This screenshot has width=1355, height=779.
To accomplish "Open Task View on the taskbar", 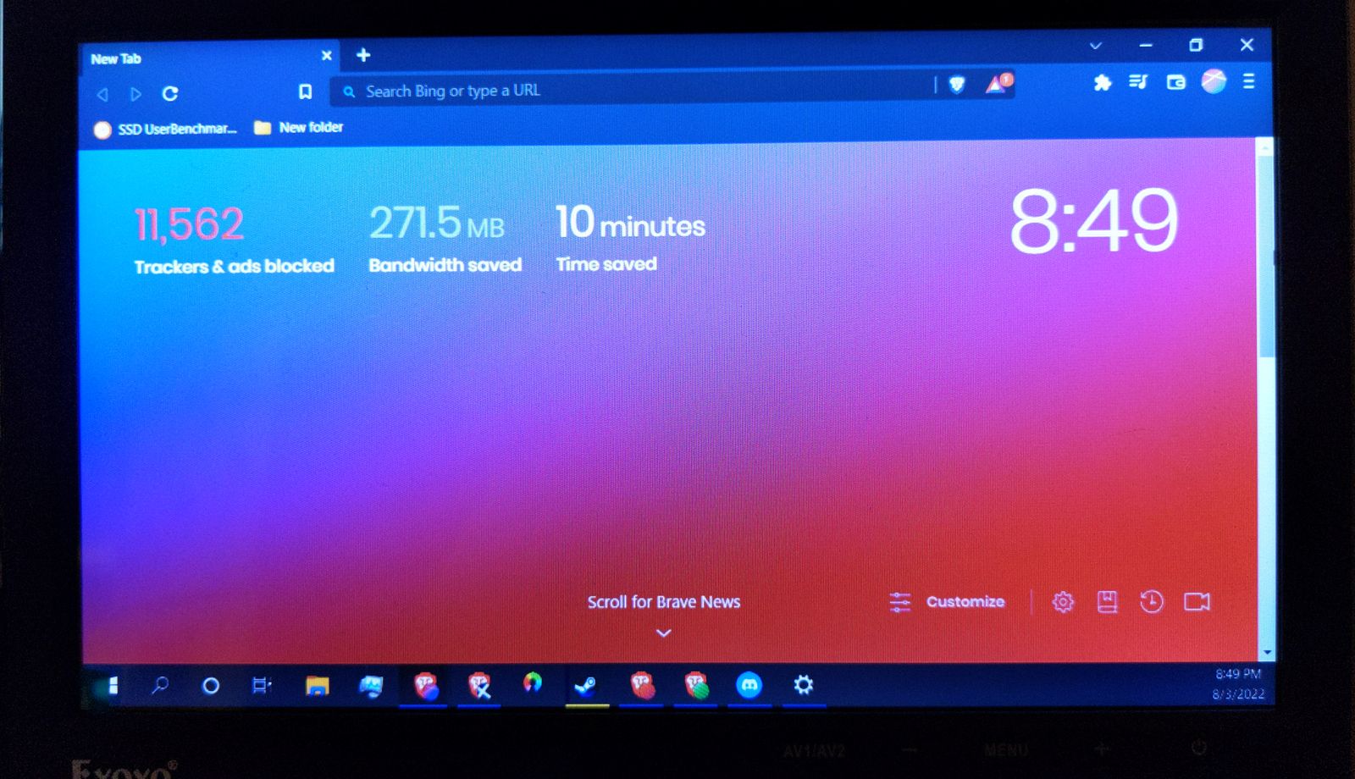I will tap(262, 685).
